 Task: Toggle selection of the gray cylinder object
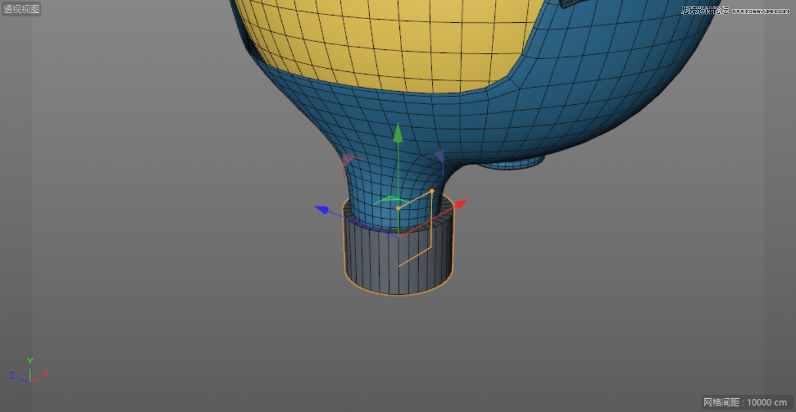(x=367, y=262)
